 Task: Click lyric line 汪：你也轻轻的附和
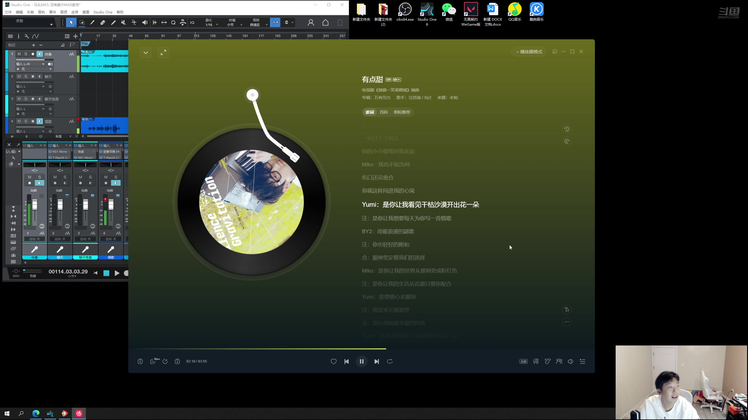pyautogui.click(x=385, y=244)
